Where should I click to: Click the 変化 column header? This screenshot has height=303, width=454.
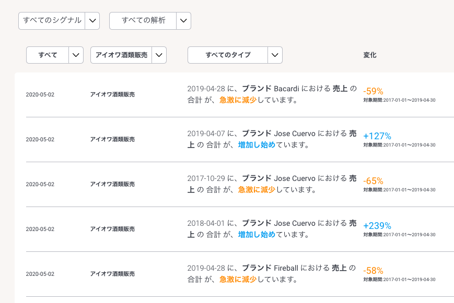[370, 55]
